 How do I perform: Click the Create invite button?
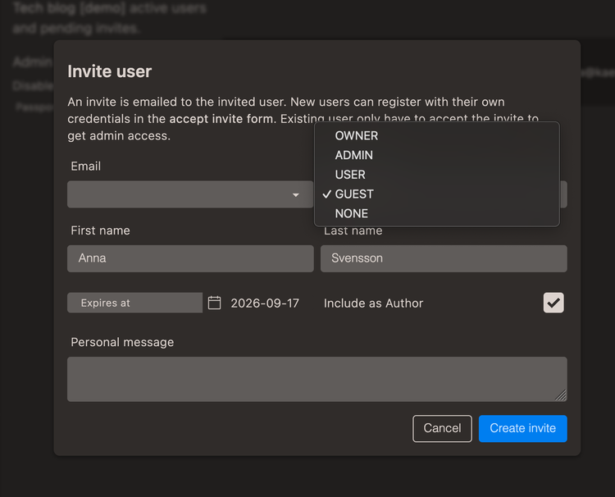(523, 428)
